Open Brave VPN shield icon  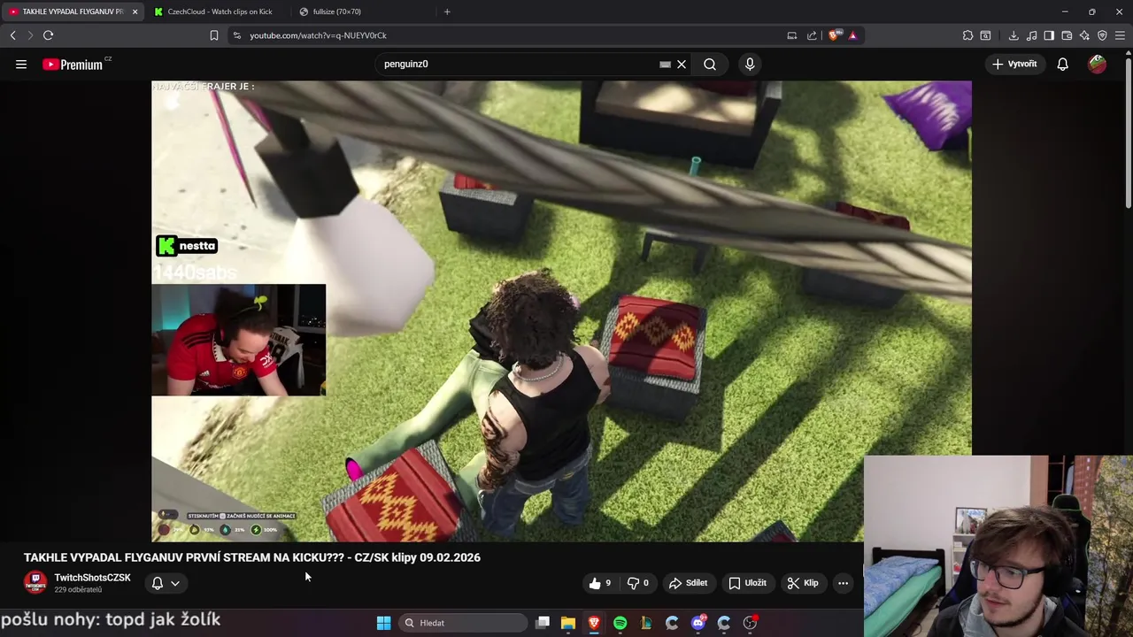click(1102, 35)
